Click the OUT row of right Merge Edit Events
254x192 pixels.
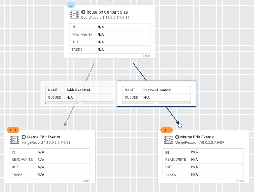pos(203,167)
